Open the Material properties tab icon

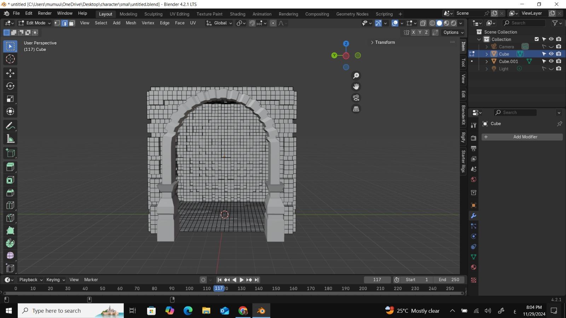click(474, 267)
